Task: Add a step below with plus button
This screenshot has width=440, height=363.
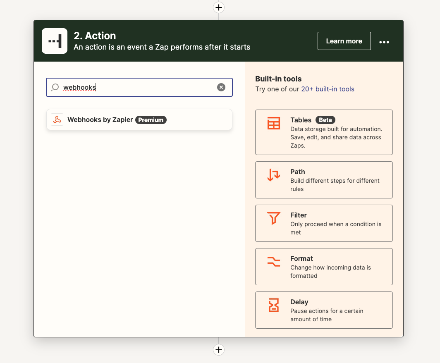Action: tap(219, 349)
